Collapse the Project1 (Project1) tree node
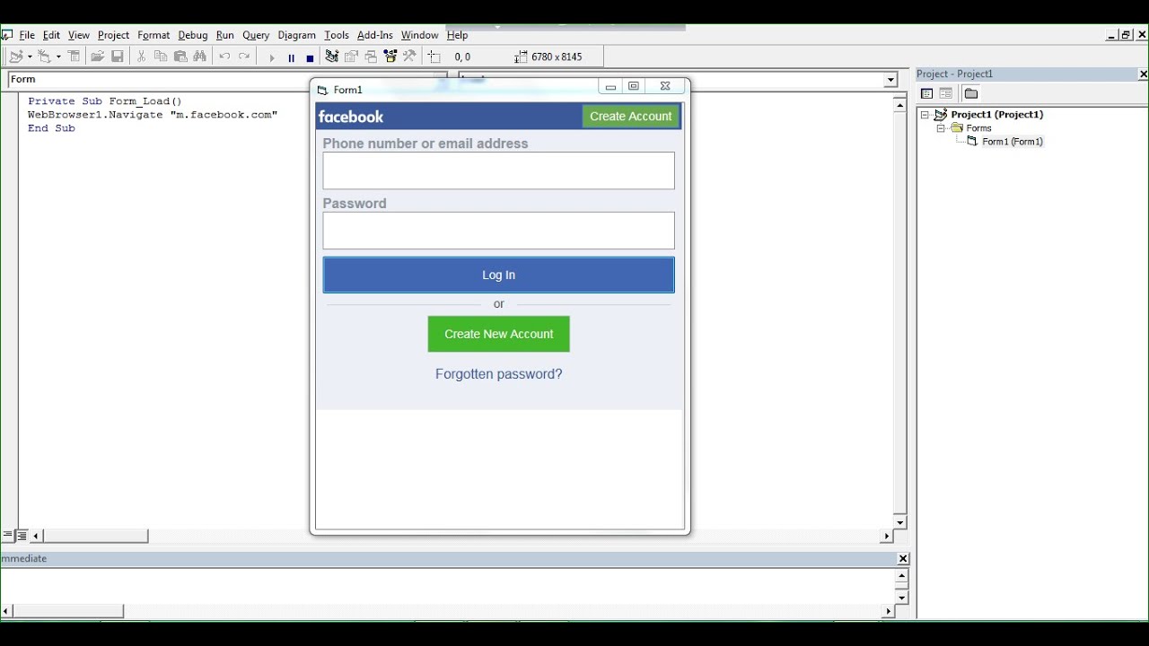This screenshot has width=1149, height=646. (x=925, y=115)
